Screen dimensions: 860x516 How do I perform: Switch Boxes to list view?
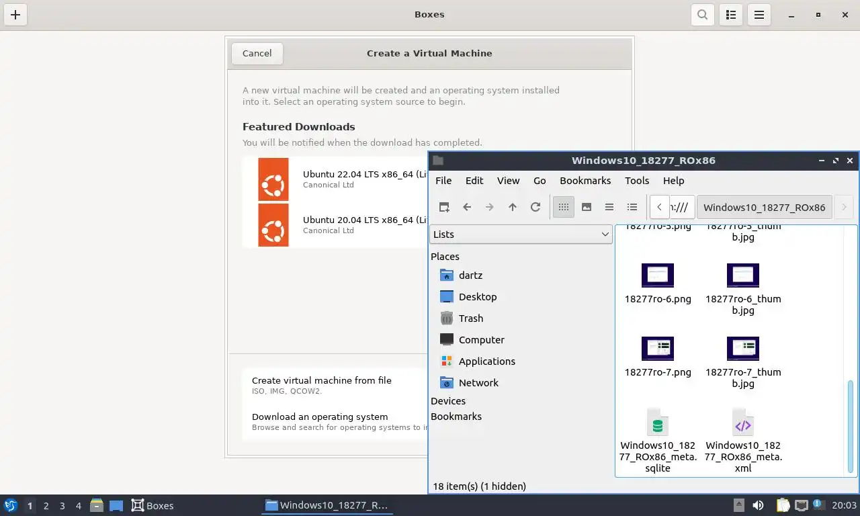[731, 15]
